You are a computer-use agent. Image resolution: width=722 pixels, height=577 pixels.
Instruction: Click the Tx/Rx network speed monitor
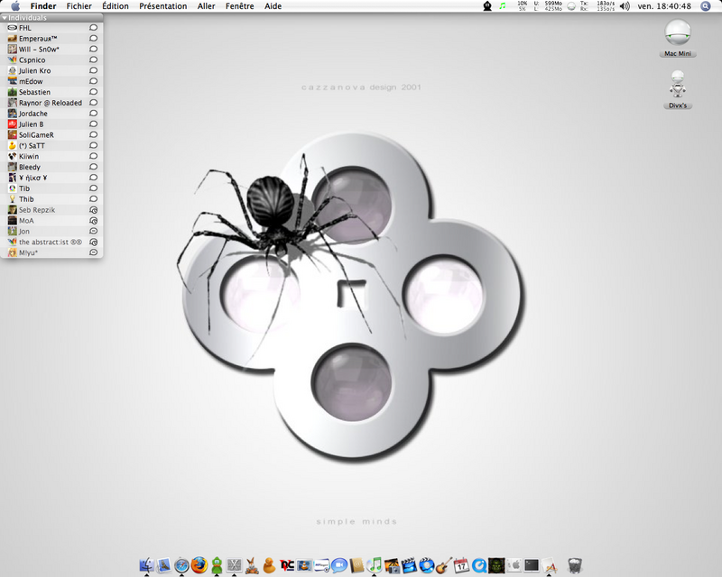[597, 6]
